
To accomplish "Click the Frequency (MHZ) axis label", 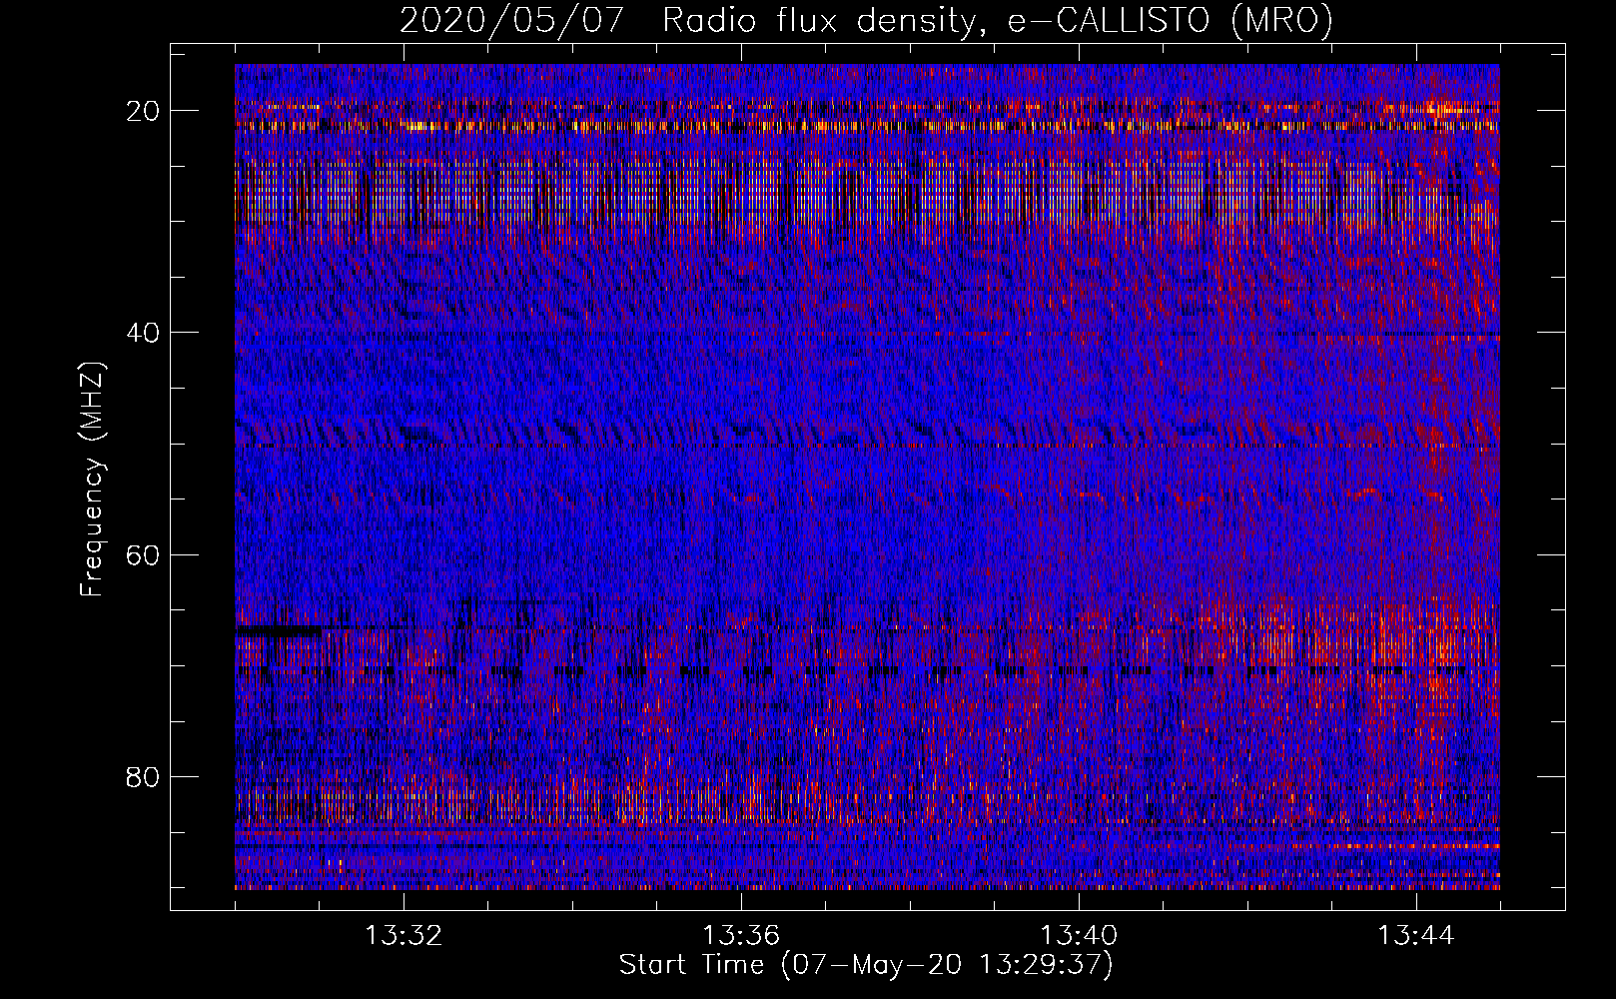I will coord(92,479).
